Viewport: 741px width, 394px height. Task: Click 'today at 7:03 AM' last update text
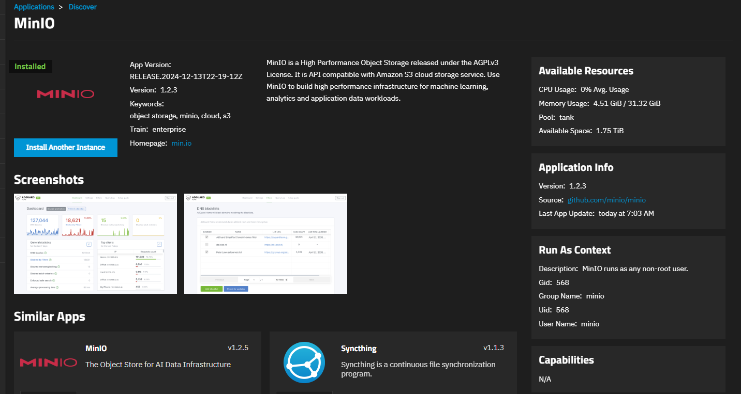626,213
